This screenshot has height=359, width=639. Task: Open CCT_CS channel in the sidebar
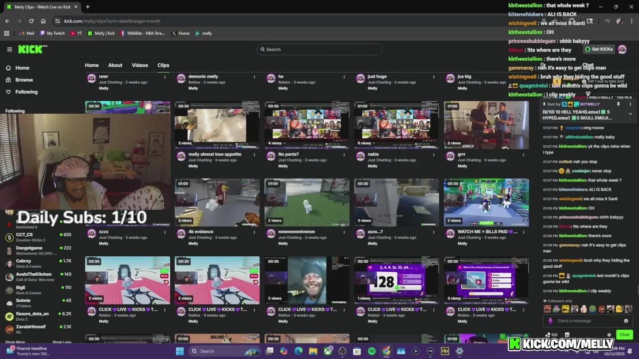38,236
